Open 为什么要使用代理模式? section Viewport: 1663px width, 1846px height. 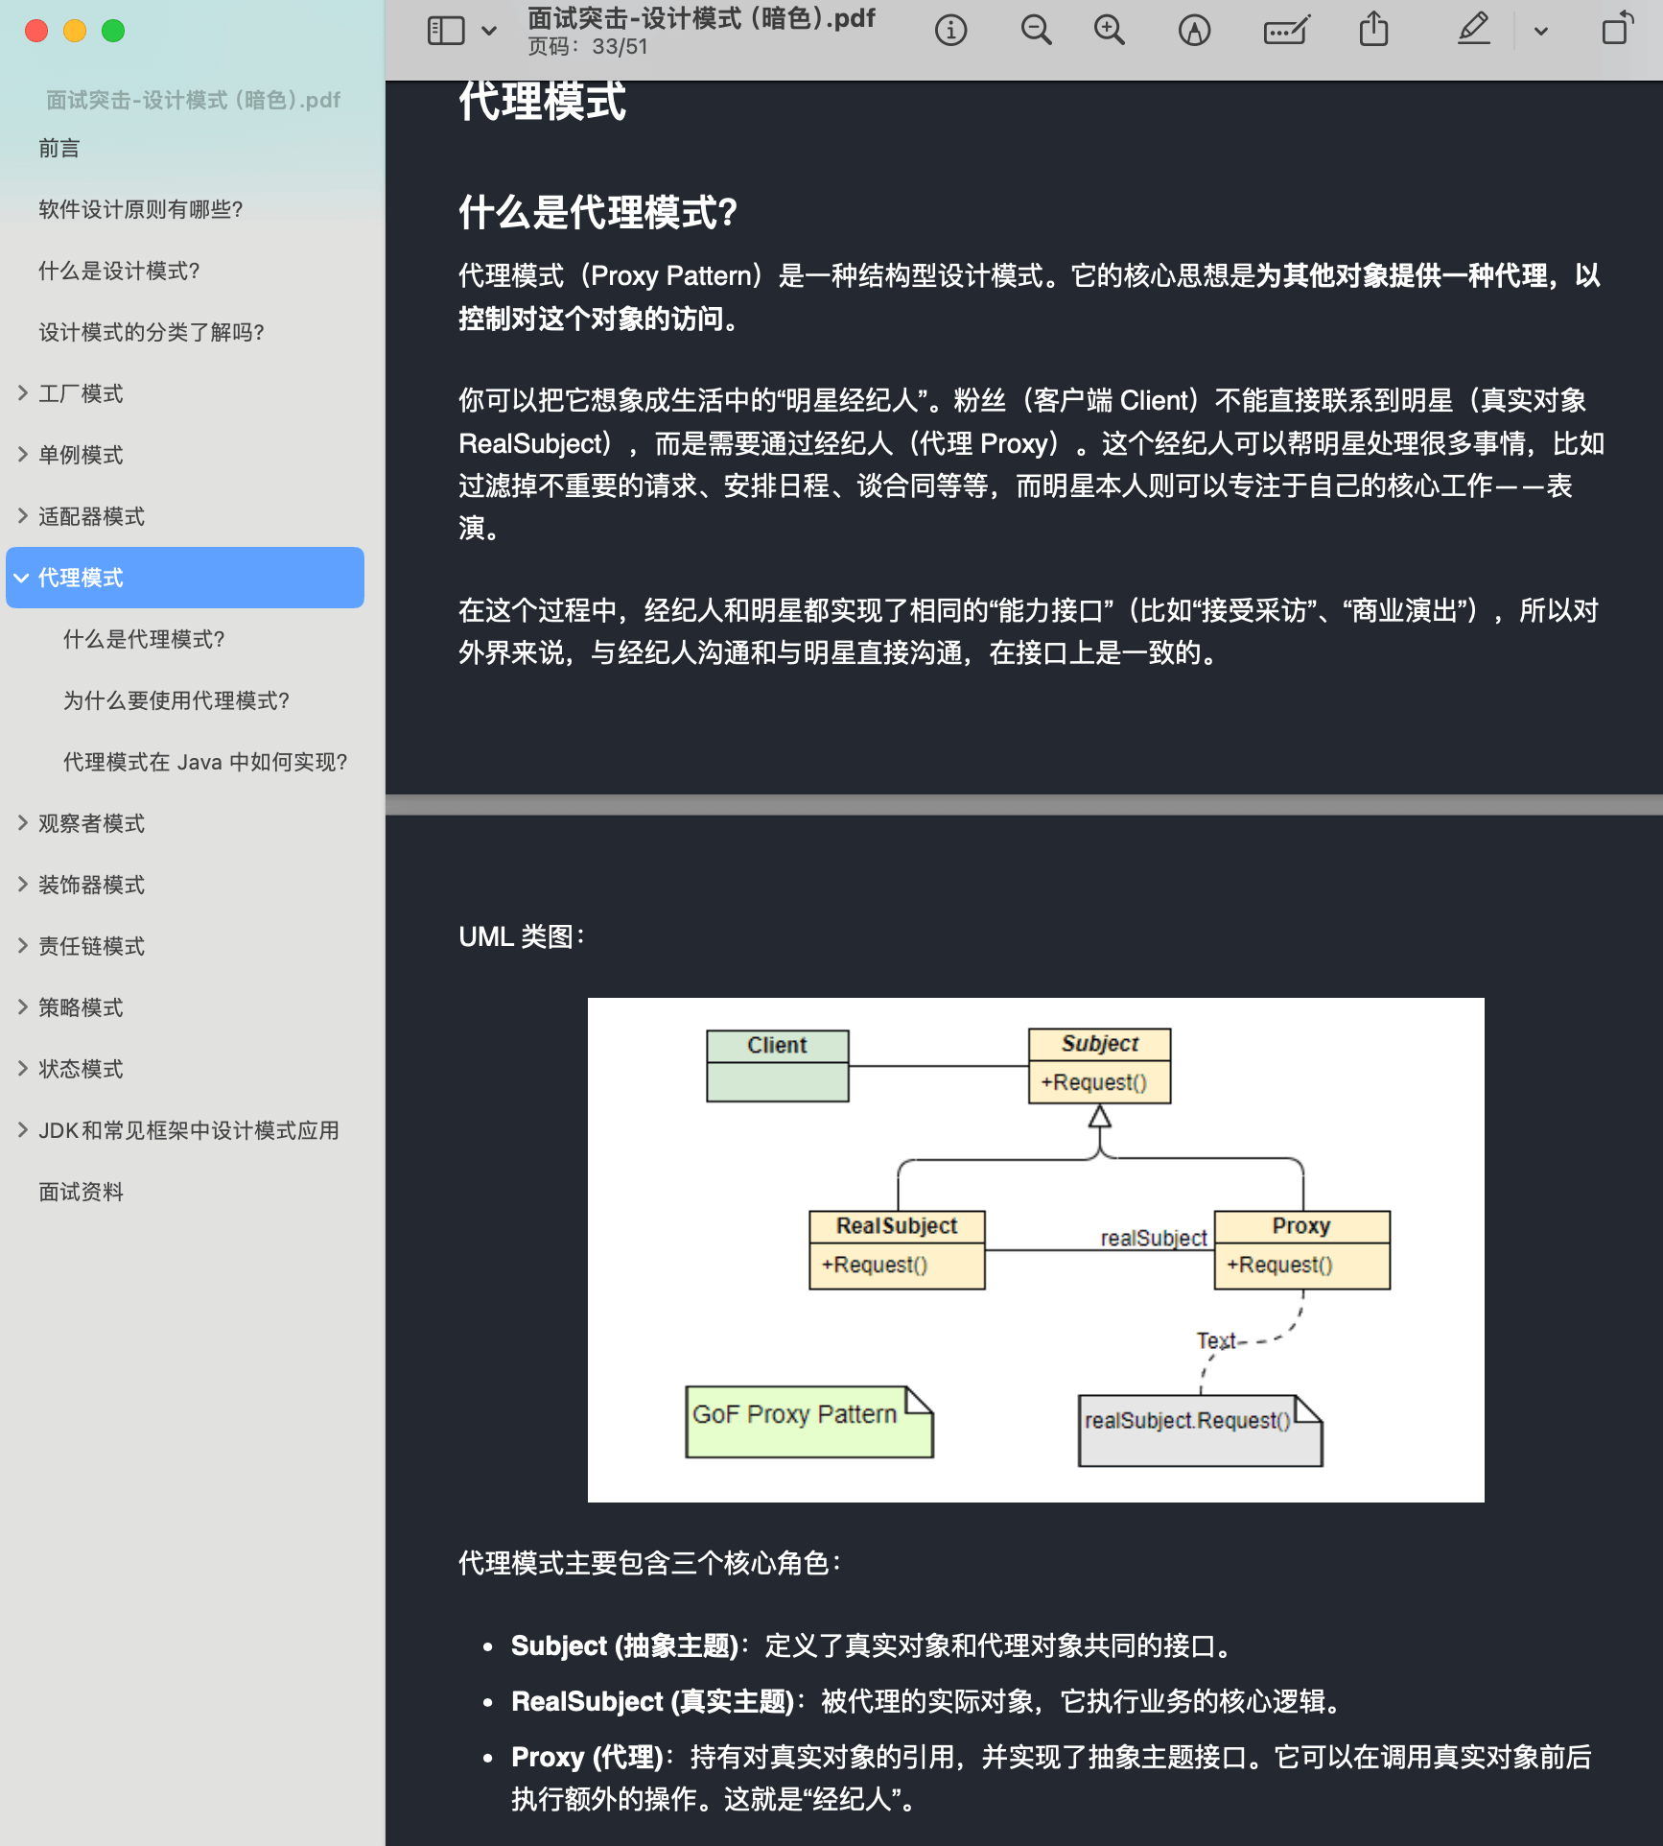point(176,700)
